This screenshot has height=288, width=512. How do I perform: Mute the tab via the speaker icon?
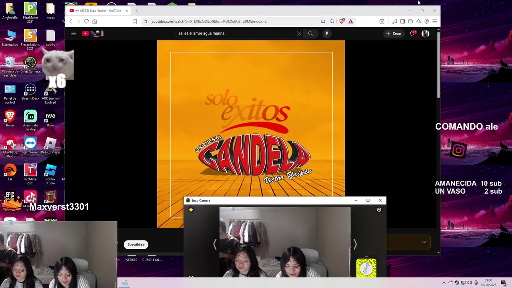[77, 11]
